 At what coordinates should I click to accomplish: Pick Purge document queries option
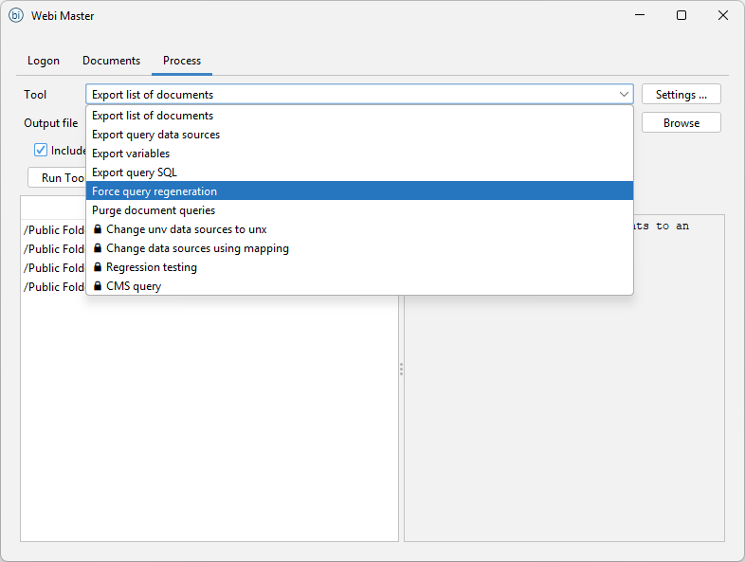(359, 210)
